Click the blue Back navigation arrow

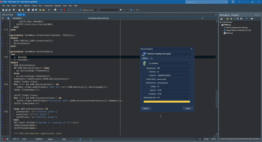(x=131, y=10)
